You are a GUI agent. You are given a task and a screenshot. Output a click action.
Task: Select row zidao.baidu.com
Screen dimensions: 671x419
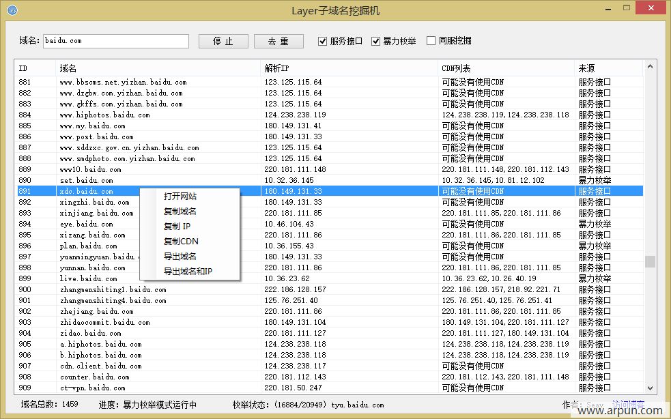330,333
